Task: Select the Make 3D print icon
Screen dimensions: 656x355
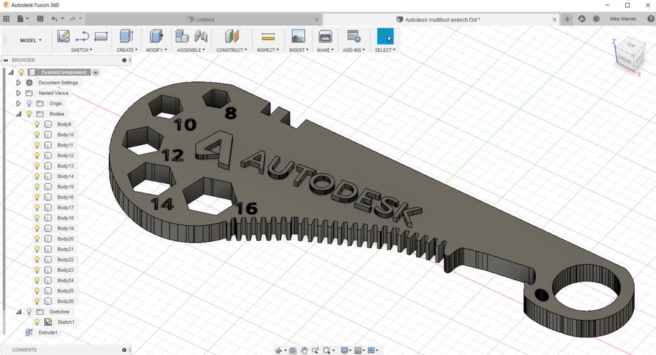Action: coord(325,36)
